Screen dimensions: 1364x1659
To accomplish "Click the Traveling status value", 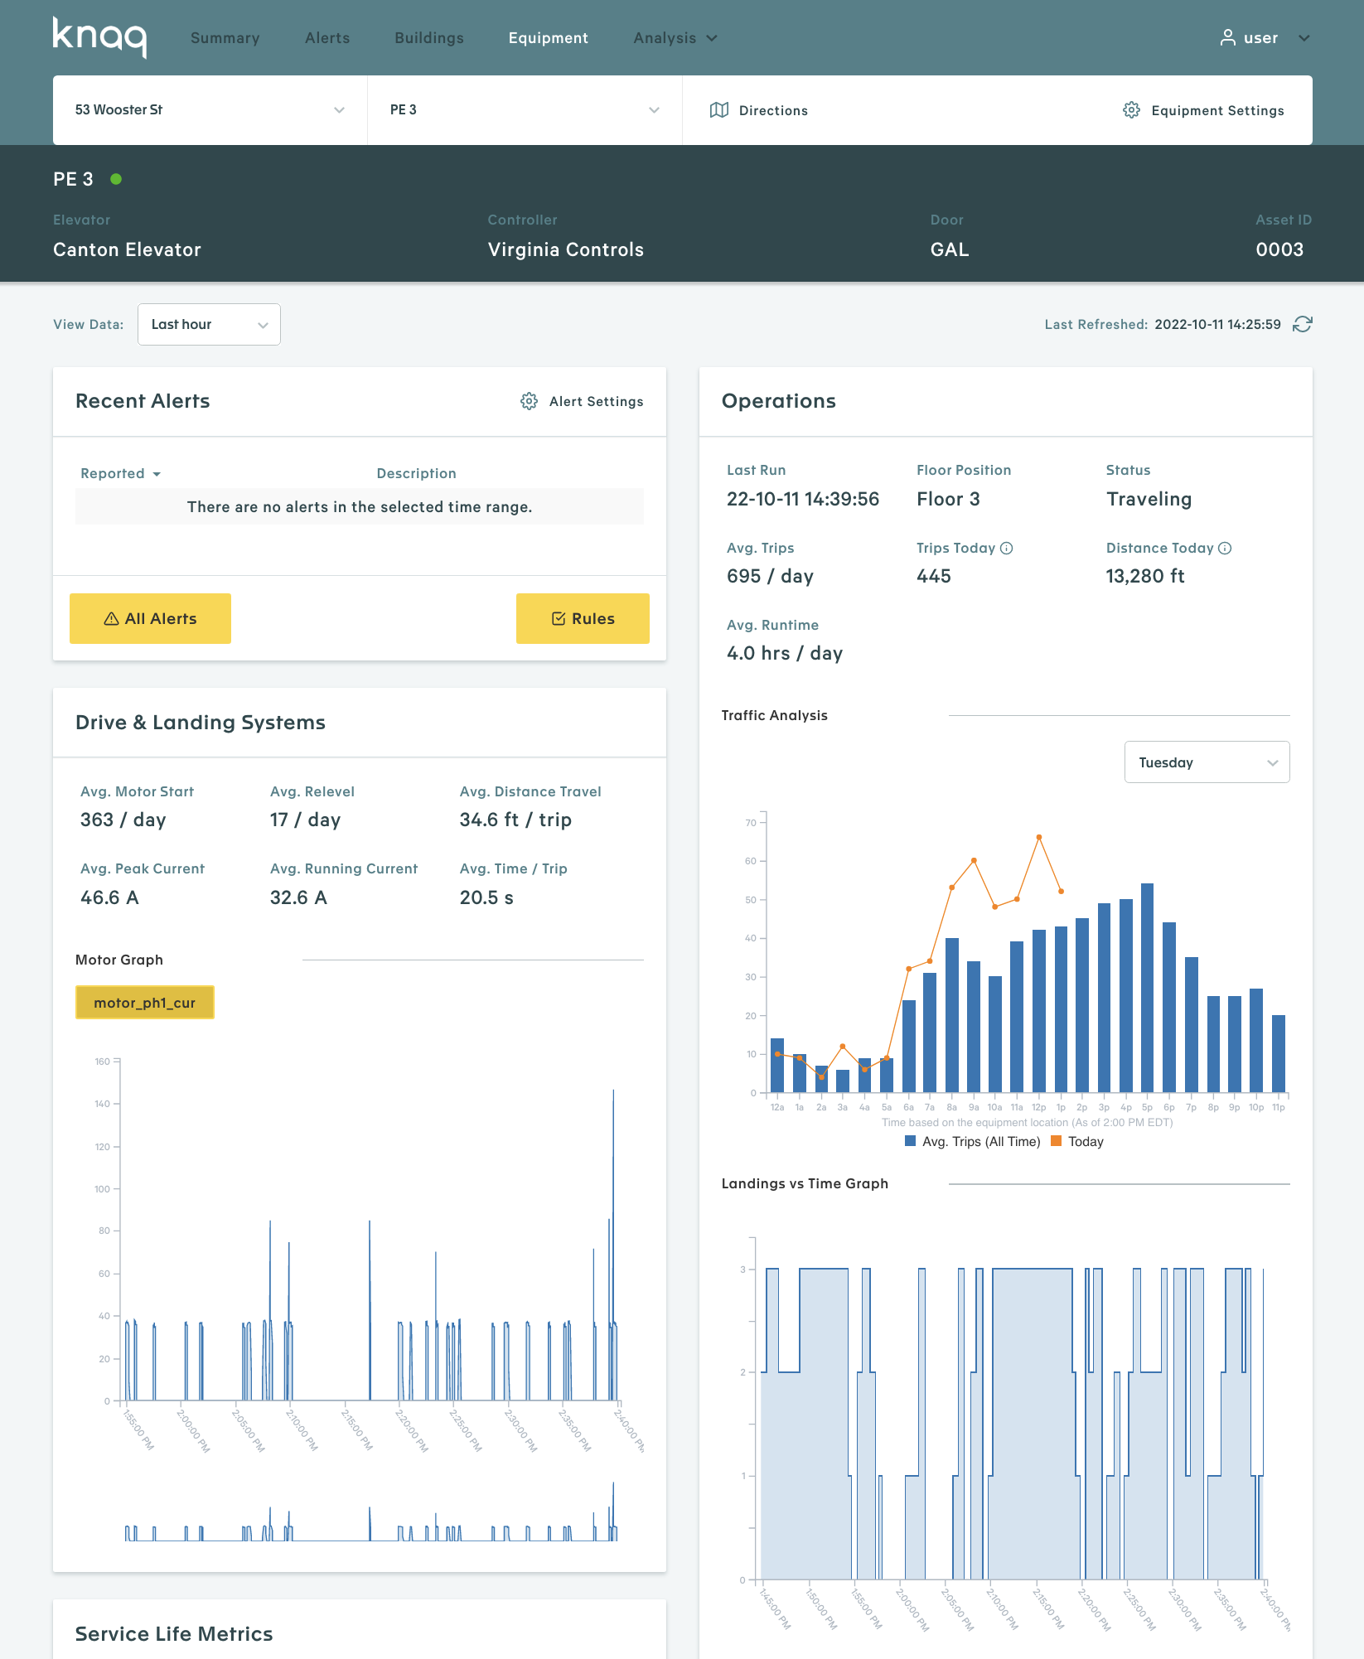I will 1149,499.
